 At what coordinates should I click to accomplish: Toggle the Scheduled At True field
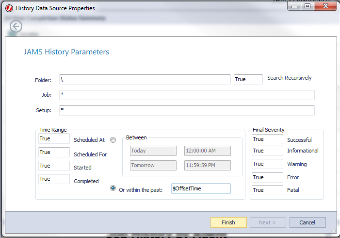pos(54,138)
